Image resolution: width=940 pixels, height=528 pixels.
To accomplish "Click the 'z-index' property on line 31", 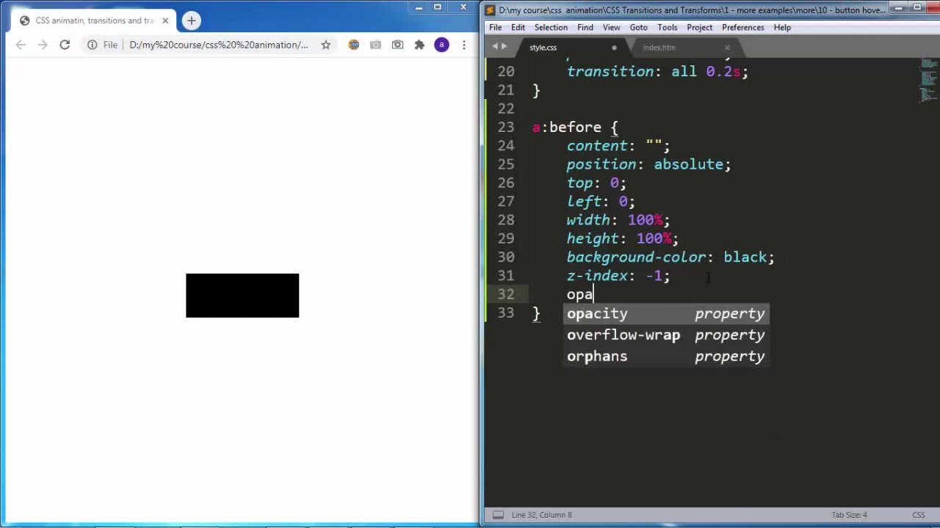I will [596, 276].
